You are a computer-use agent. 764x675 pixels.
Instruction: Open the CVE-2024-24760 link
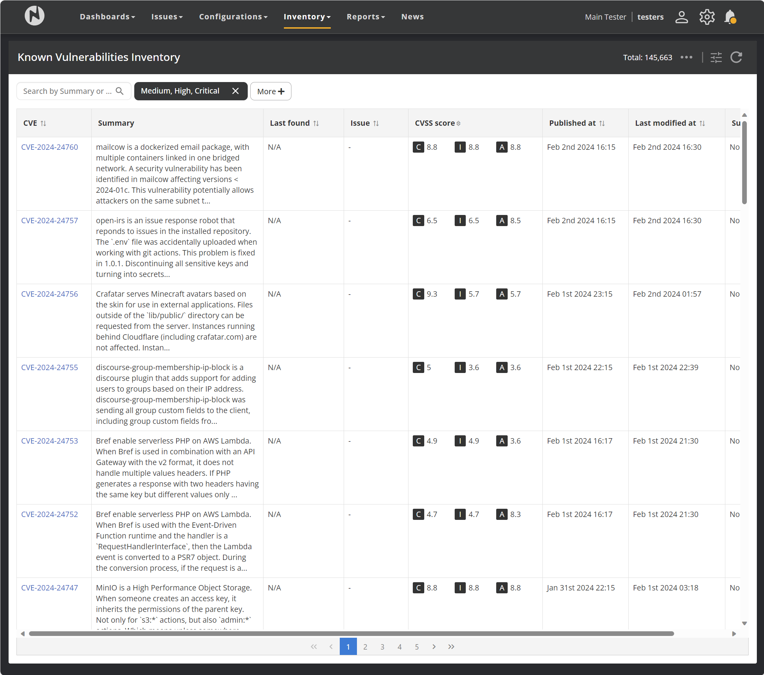[x=49, y=147]
